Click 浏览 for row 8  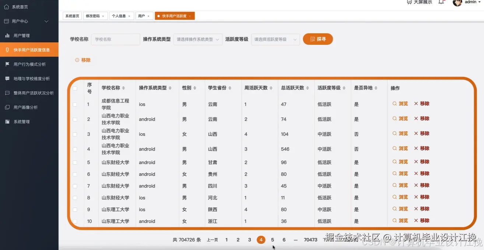tap(400, 197)
